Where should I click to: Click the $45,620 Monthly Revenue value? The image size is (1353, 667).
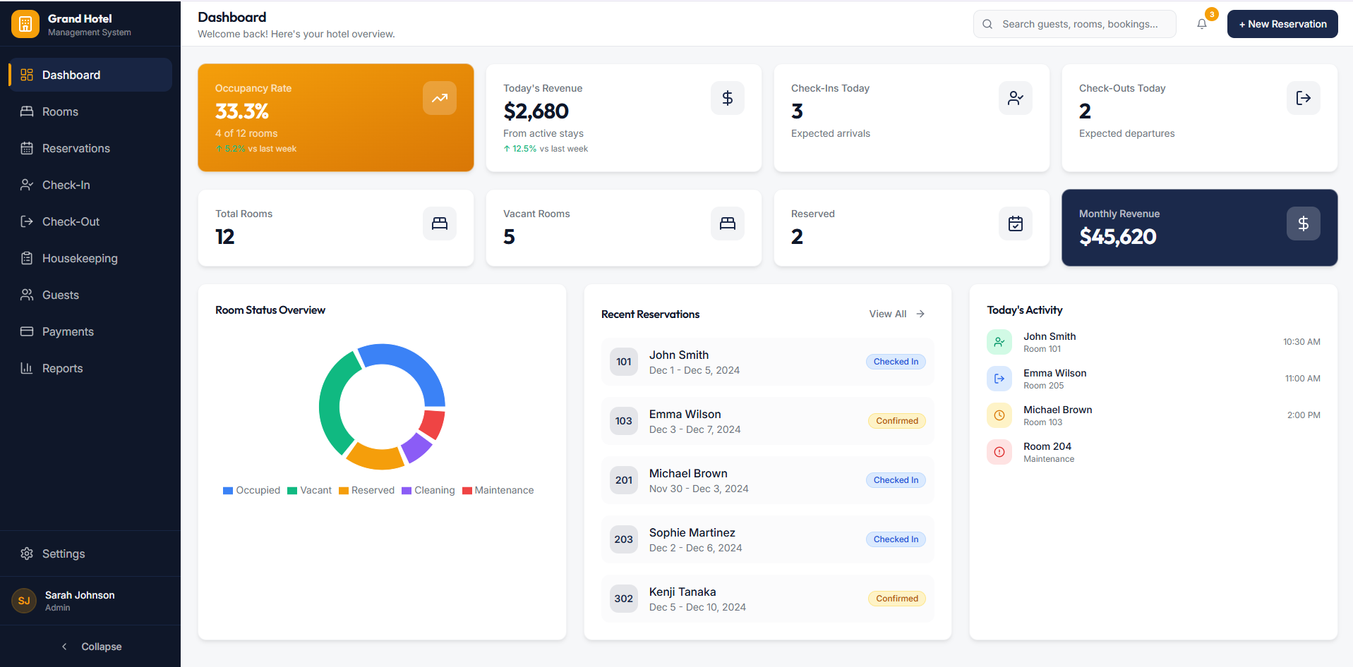click(1118, 237)
